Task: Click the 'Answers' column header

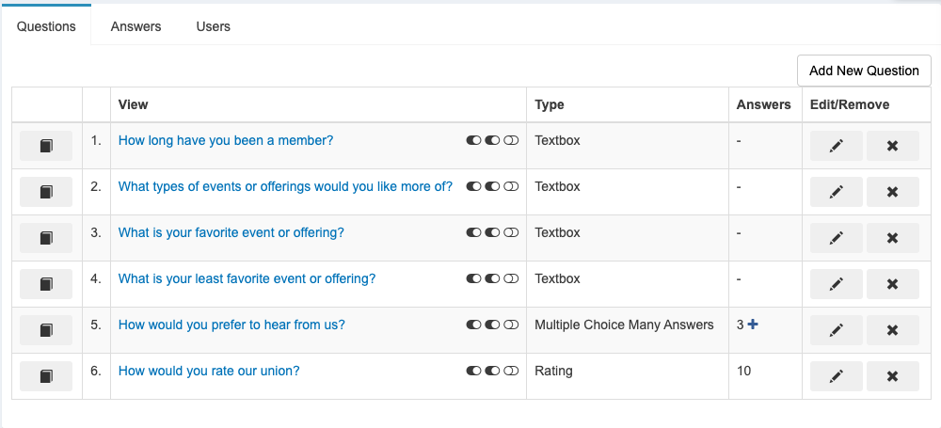Action: coord(764,104)
